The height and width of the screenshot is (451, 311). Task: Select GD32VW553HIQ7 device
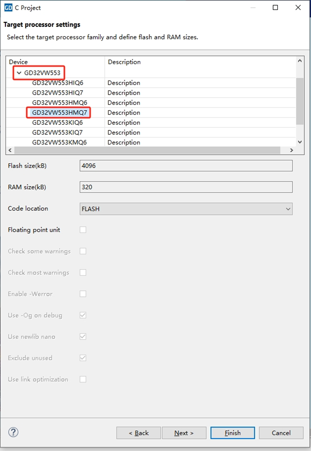pos(58,93)
